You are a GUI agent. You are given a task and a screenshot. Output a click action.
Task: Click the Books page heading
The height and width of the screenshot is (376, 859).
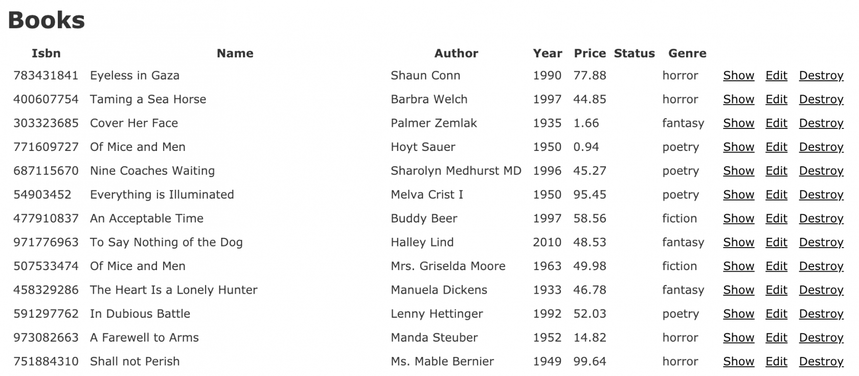pyautogui.click(x=47, y=20)
